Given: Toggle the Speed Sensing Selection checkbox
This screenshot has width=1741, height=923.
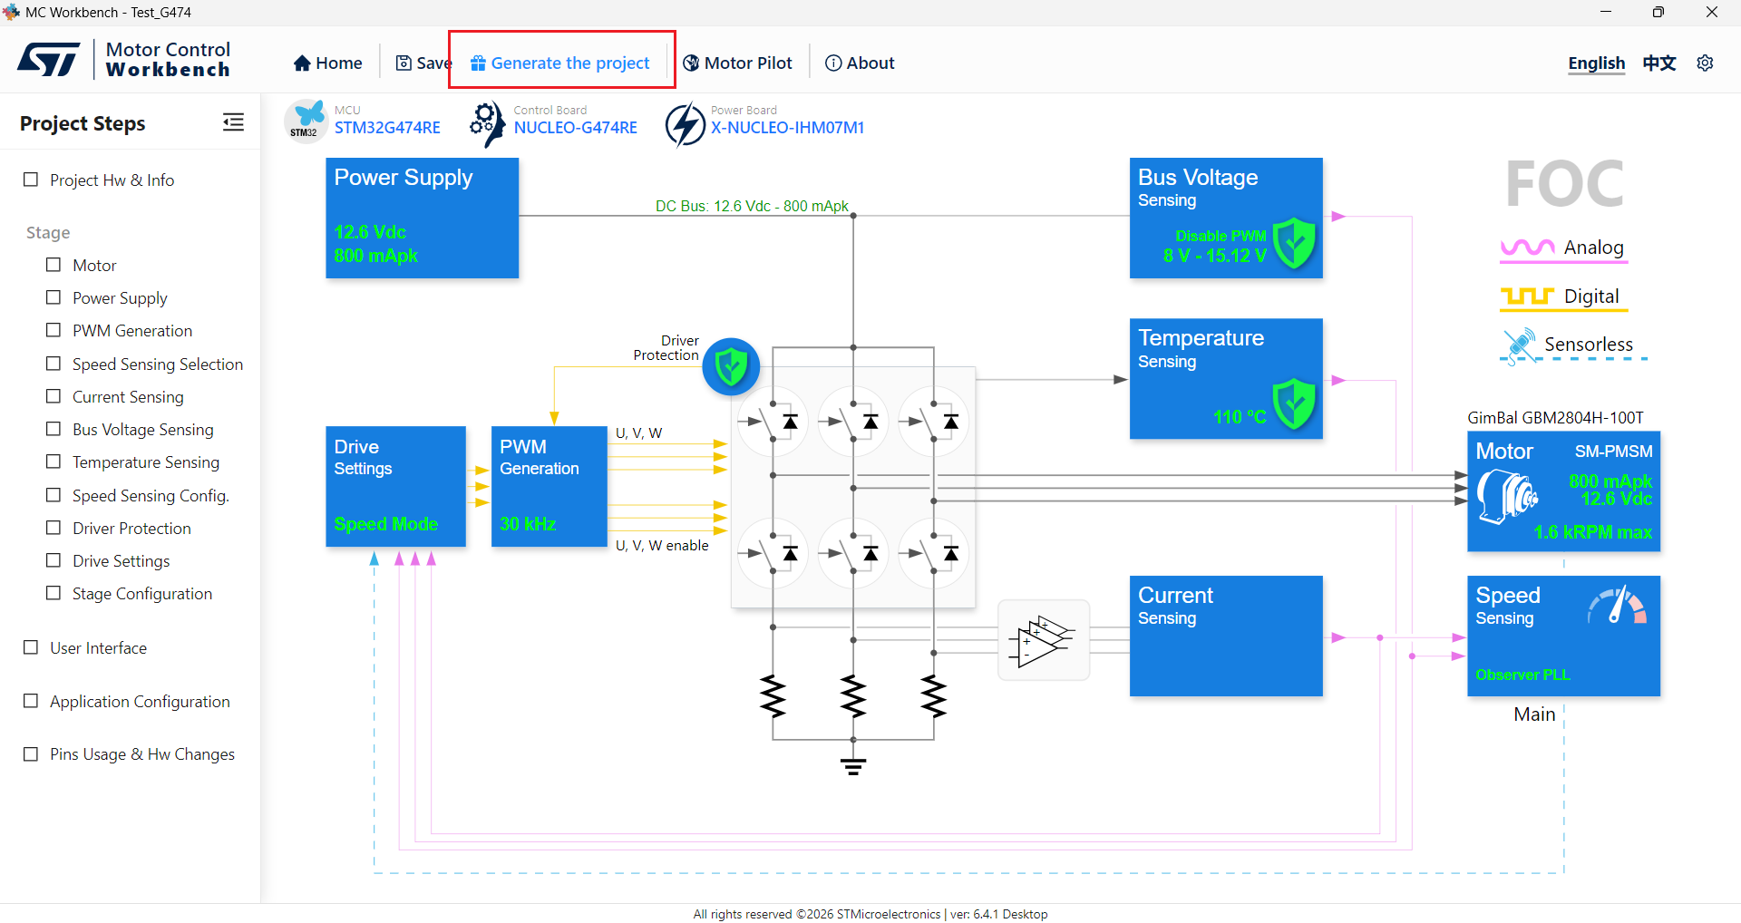Looking at the screenshot, I should 53,364.
